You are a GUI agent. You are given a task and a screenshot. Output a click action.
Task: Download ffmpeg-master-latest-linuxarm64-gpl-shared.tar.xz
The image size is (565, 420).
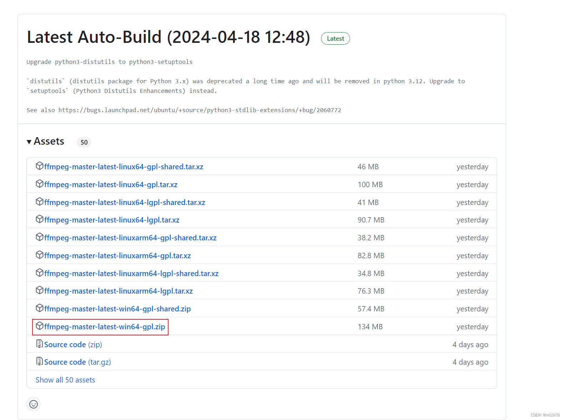point(130,238)
